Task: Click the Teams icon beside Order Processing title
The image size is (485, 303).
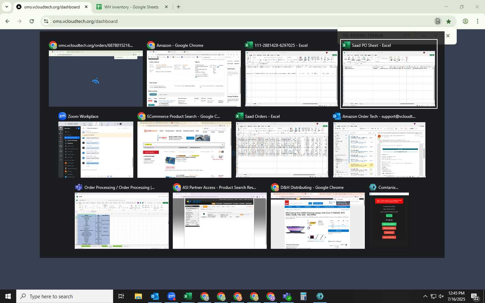Action: [x=79, y=187]
